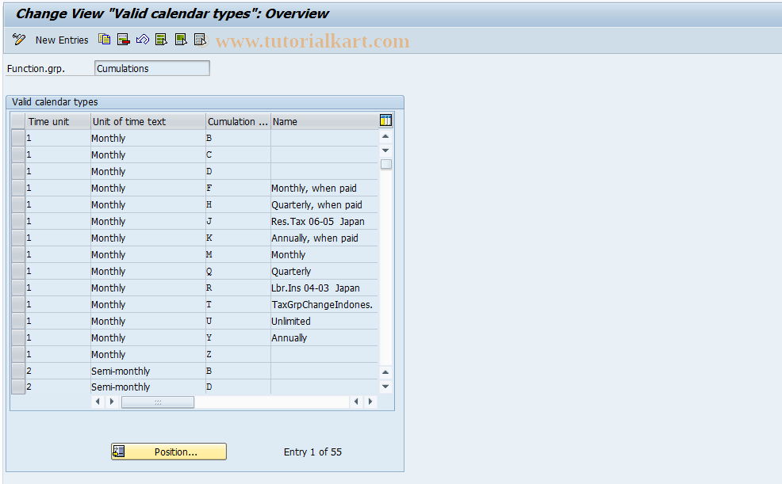Screen dimensions: 782x484
Task: Click Time unit column header
Action: tap(58, 121)
